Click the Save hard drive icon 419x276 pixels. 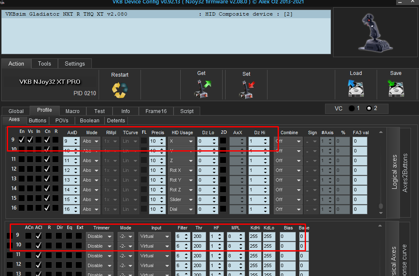pyautogui.click(x=396, y=88)
